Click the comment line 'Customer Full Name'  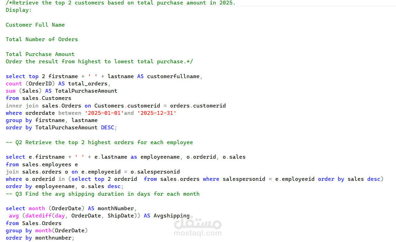[35, 25]
